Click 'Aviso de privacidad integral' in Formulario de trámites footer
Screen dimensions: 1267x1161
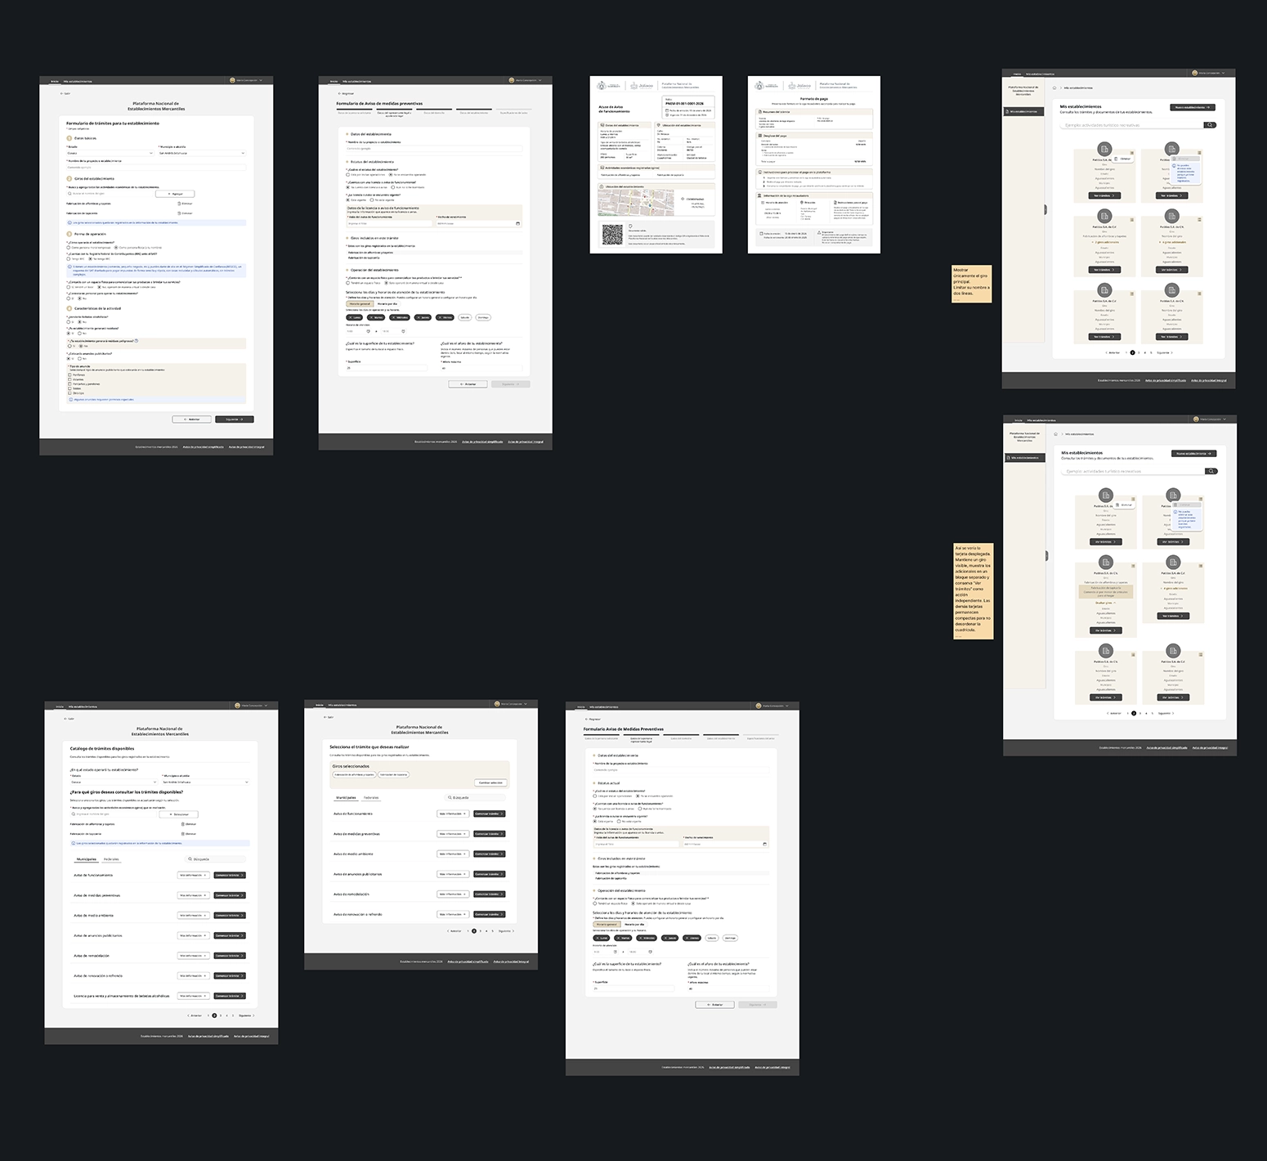point(247,447)
